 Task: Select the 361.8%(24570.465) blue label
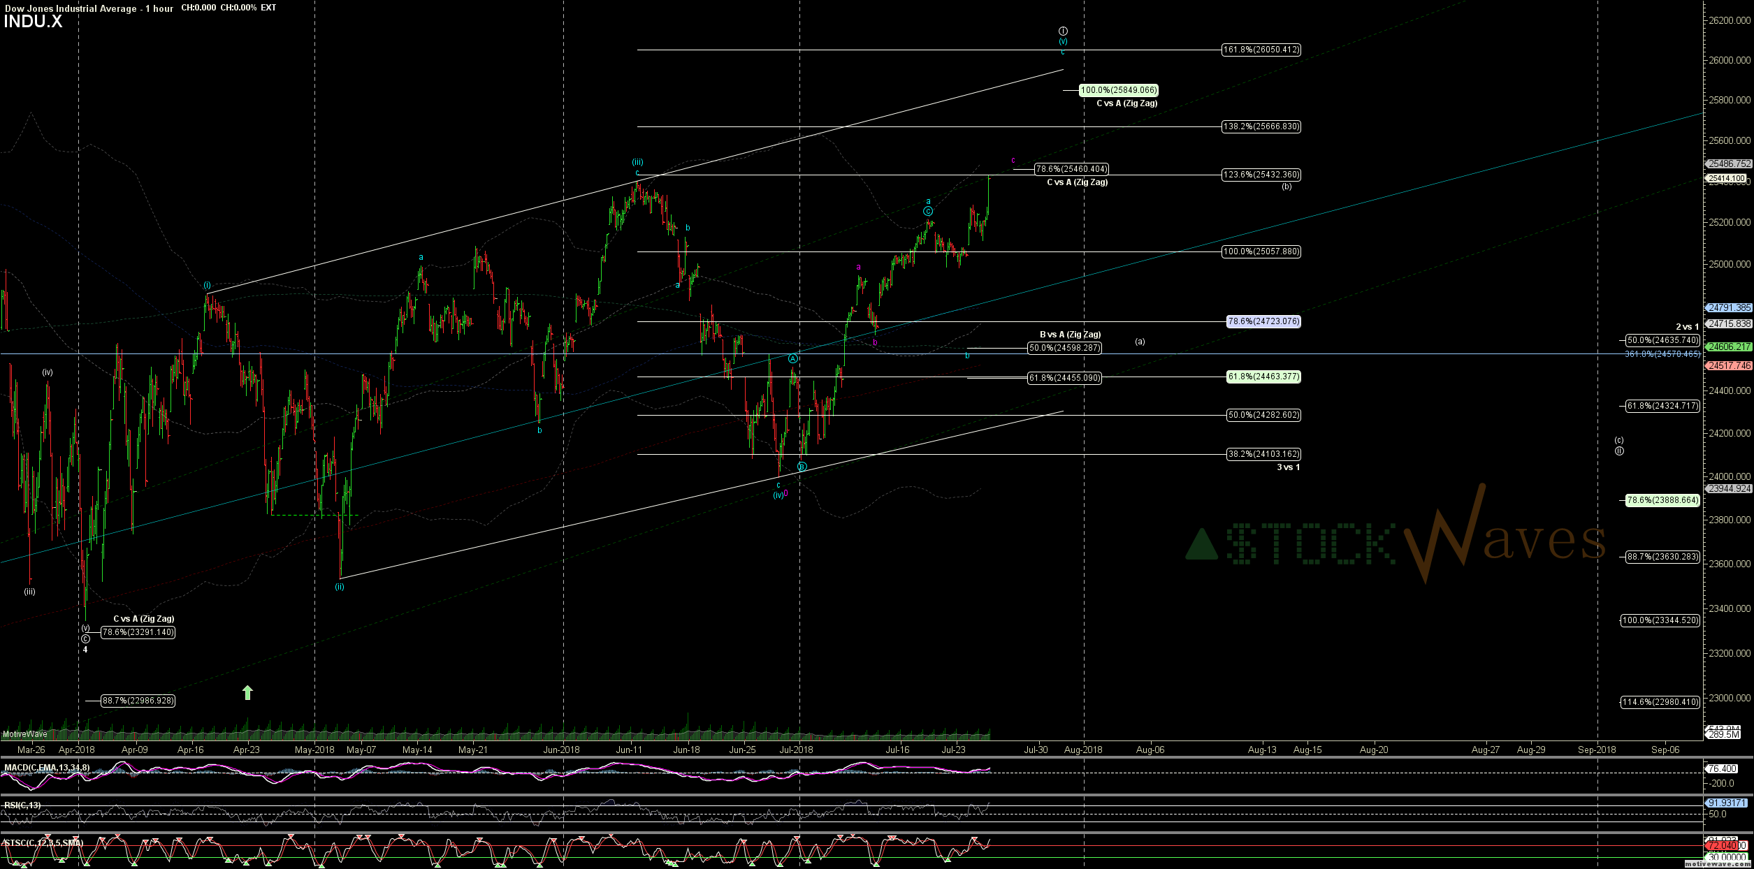point(1662,354)
